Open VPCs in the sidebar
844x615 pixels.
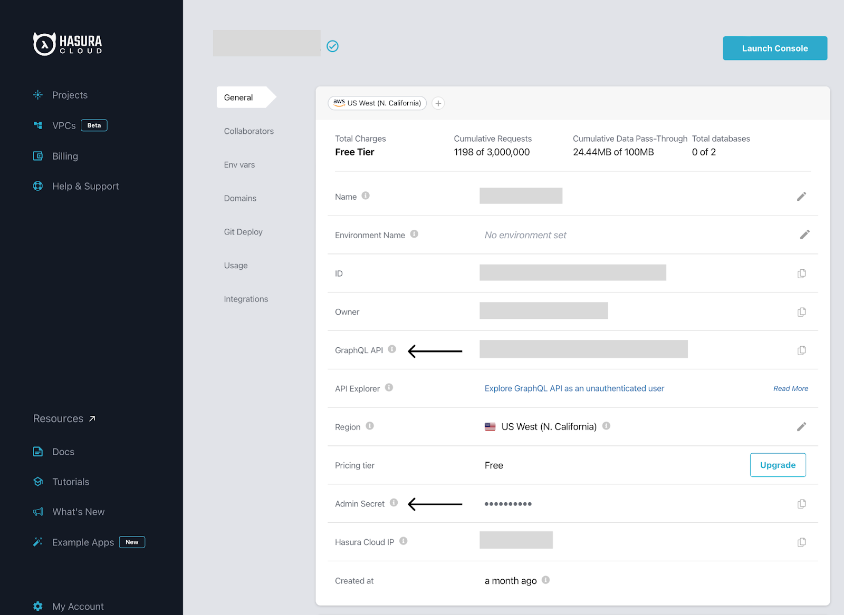pyautogui.click(x=64, y=125)
